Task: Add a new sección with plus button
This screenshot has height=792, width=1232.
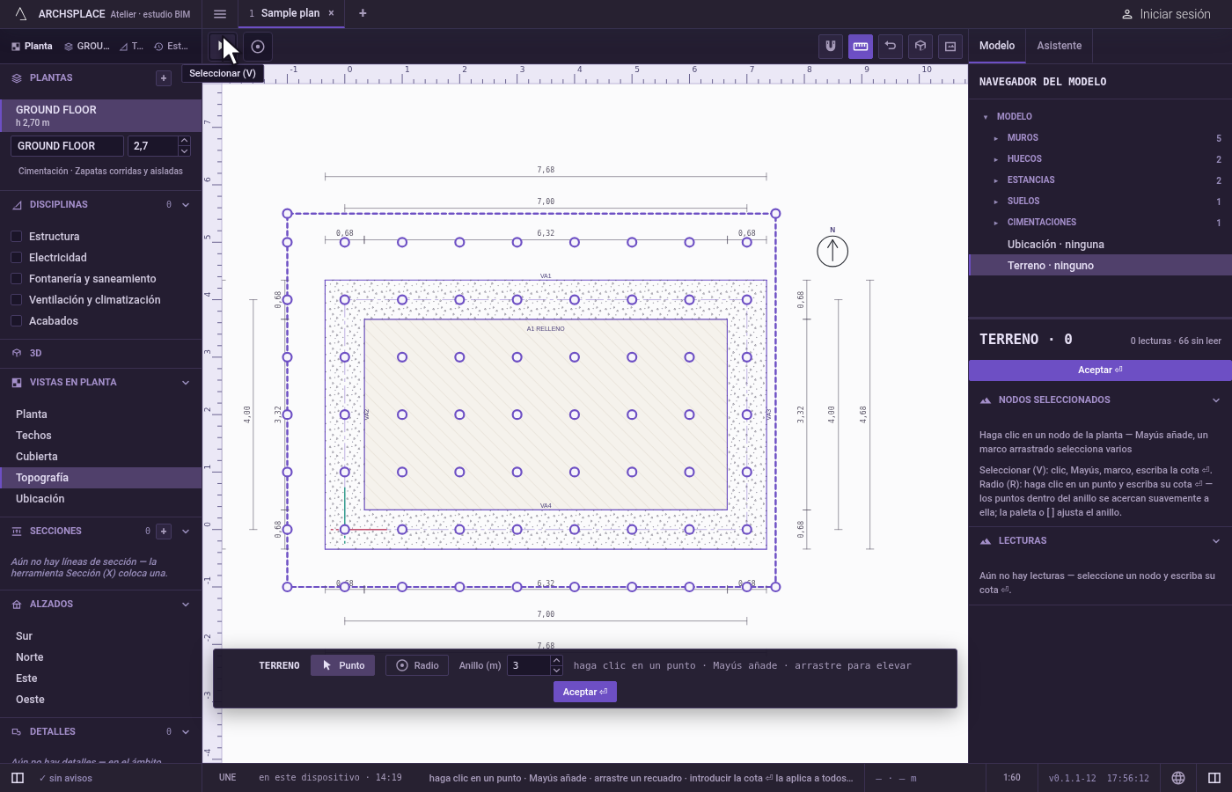Action: 164,532
